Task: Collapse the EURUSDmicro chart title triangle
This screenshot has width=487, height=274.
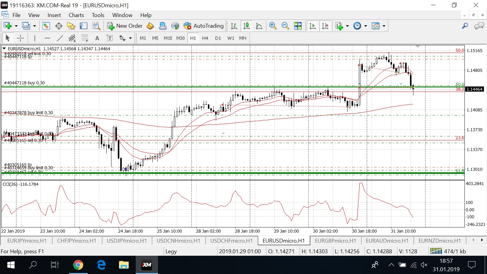Action: [4, 48]
